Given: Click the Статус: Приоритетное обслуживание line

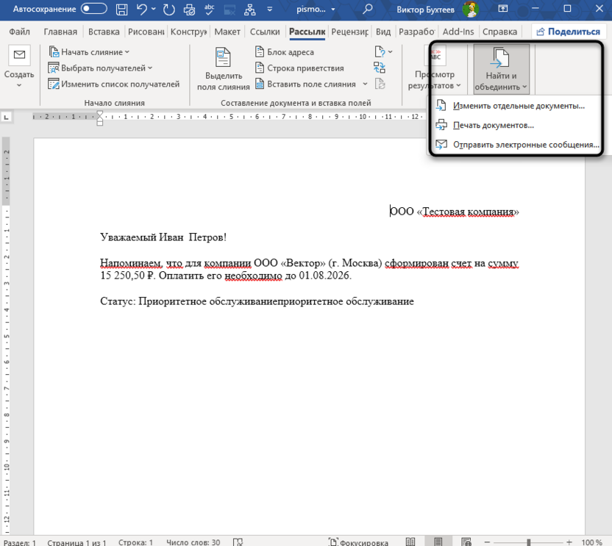Looking at the screenshot, I should pyautogui.click(x=257, y=301).
